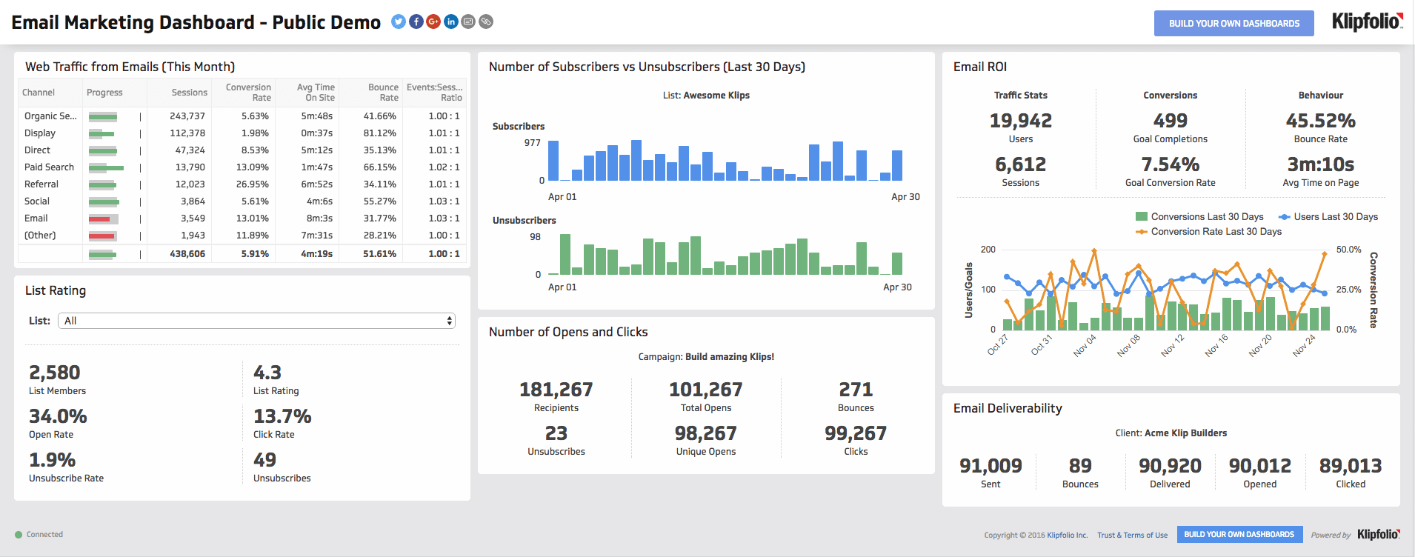The width and height of the screenshot is (1415, 557).
Task: Click the 91,009 Sent value
Action: [990, 466]
